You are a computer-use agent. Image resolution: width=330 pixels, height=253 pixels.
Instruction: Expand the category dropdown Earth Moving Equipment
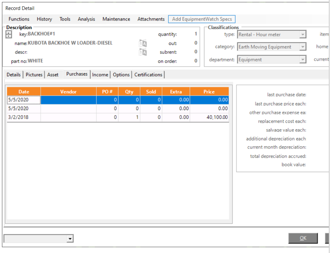pyautogui.click(x=303, y=47)
